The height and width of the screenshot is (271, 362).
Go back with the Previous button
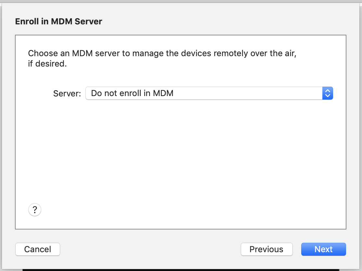coord(266,249)
